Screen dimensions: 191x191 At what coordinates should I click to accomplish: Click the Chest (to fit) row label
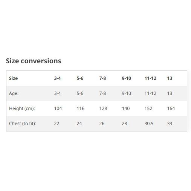click(23, 124)
